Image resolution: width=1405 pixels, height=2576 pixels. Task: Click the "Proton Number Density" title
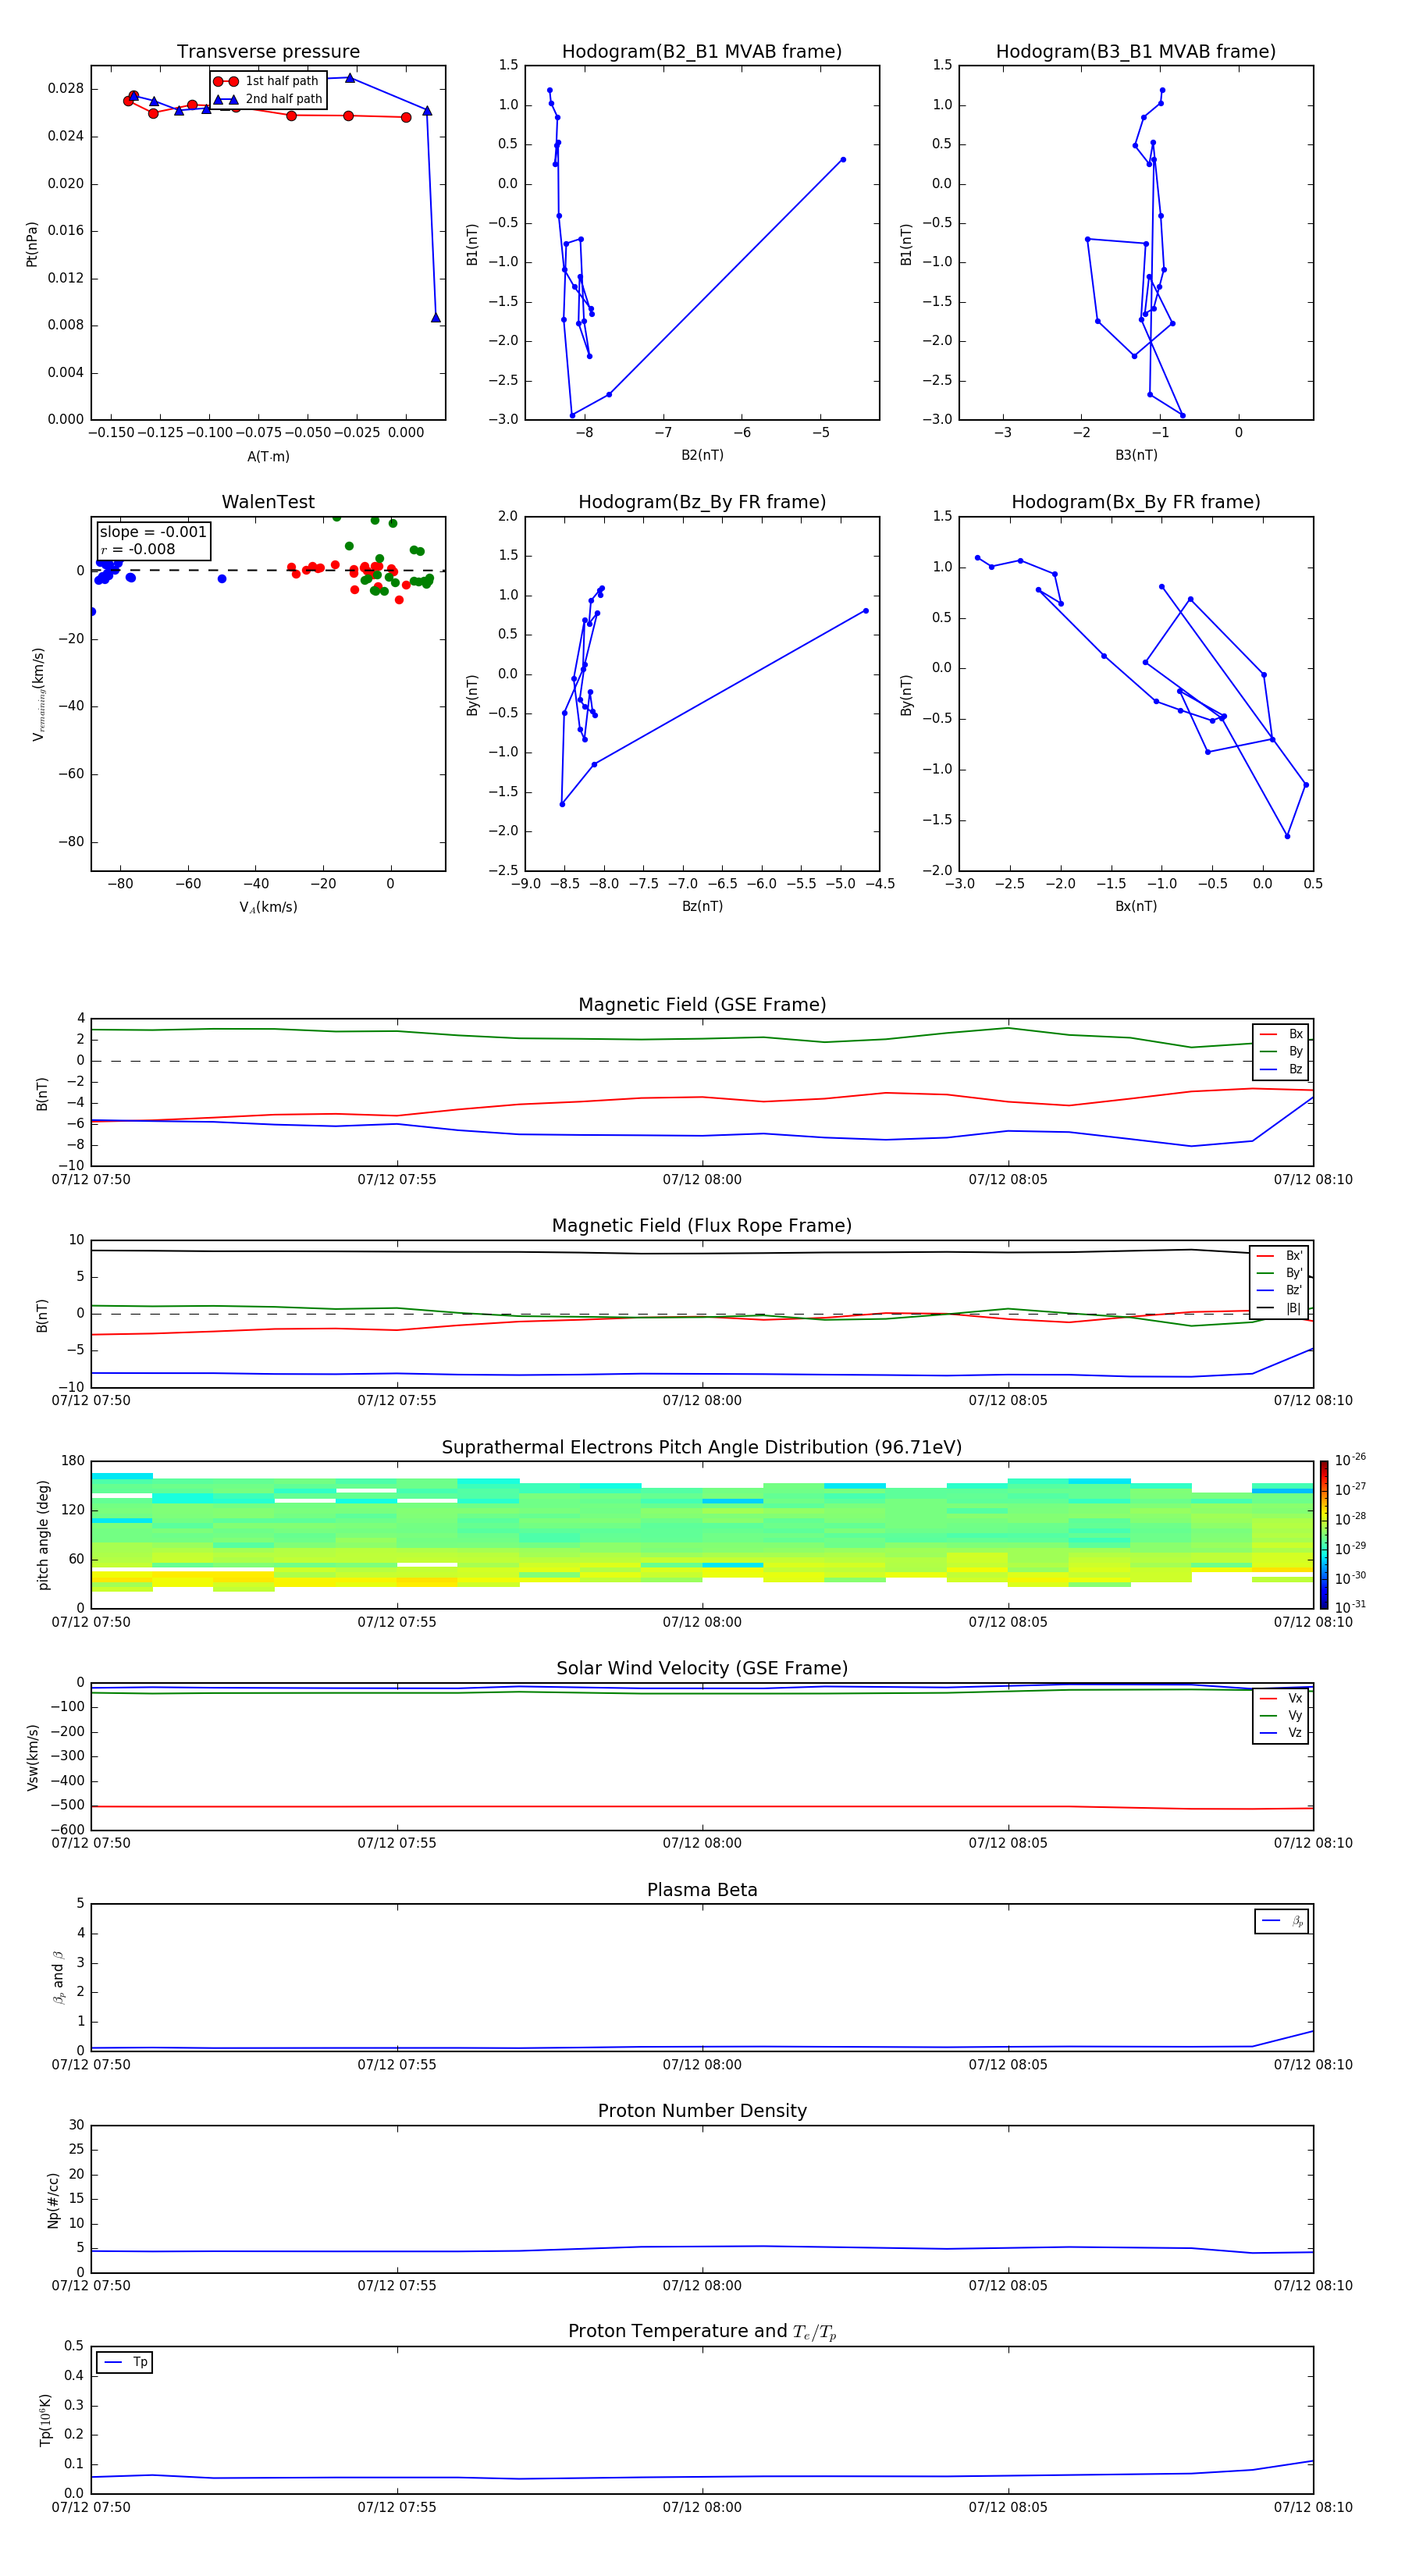[x=702, y=2111]
